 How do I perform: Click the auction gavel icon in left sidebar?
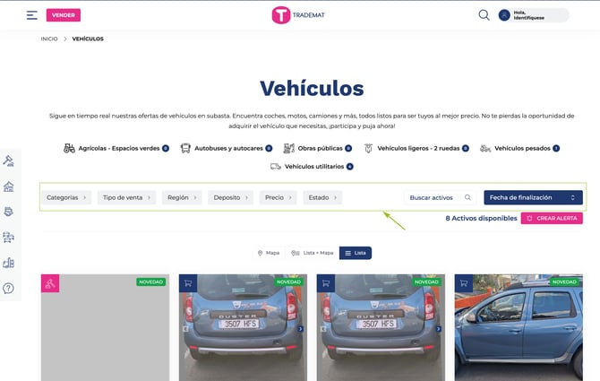click(x=9, y=161)
